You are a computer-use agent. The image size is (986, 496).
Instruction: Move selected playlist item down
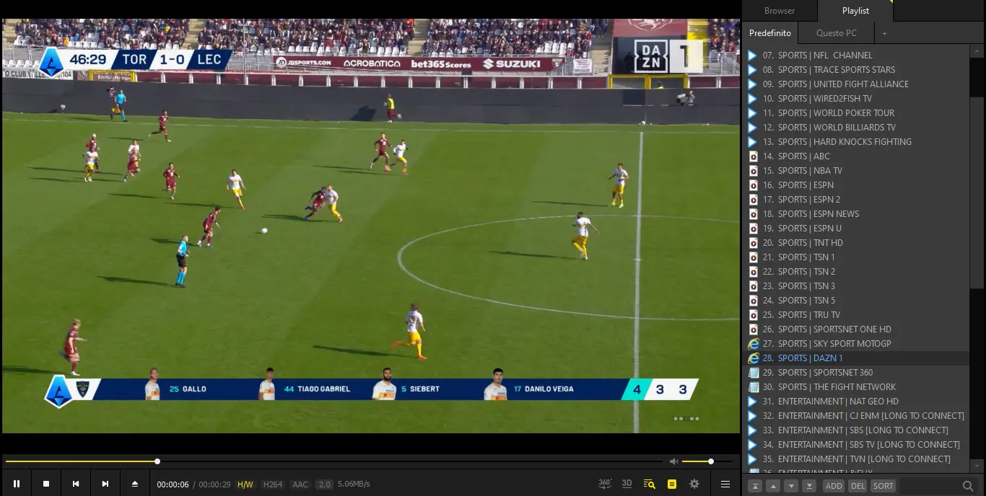[791, 486]
